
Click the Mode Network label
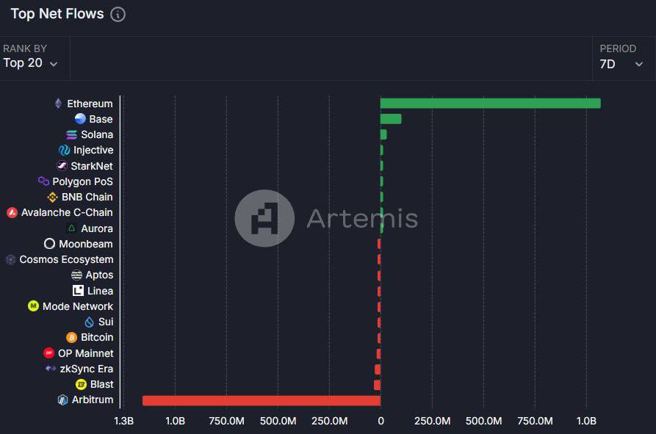click(x=78, y=306)
